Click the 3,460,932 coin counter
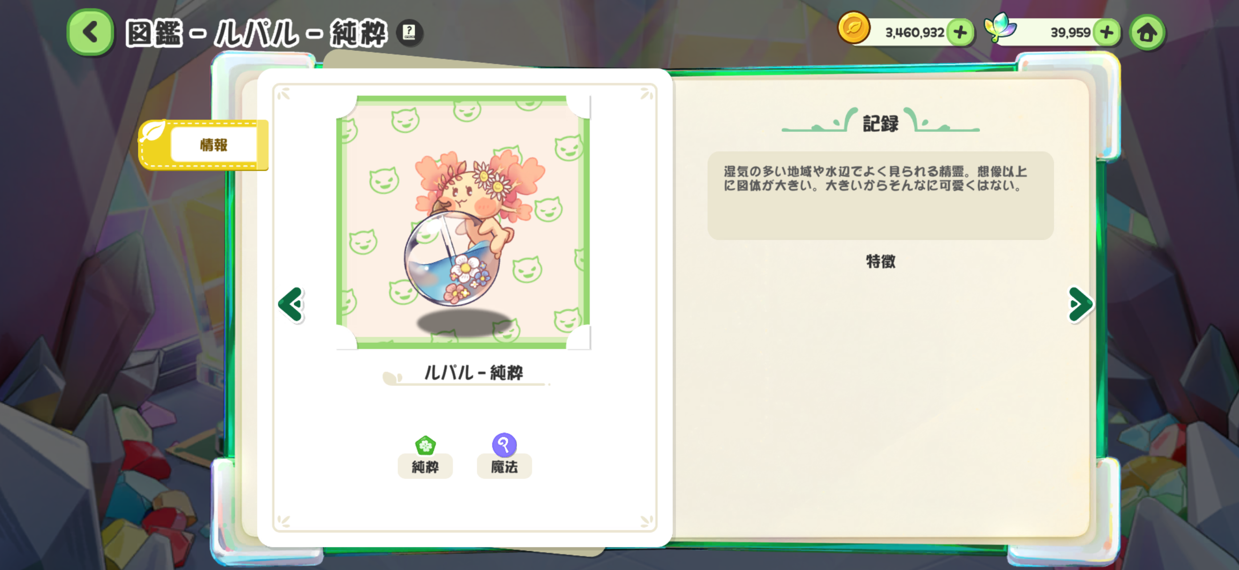Image resolution: width=1239 pixels, height=570 pixels. pyautogui.click(x=914, y=33)
